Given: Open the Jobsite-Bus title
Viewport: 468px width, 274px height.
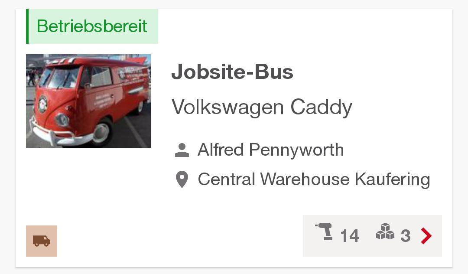Looking at the screenshot, I should (232, 72).
